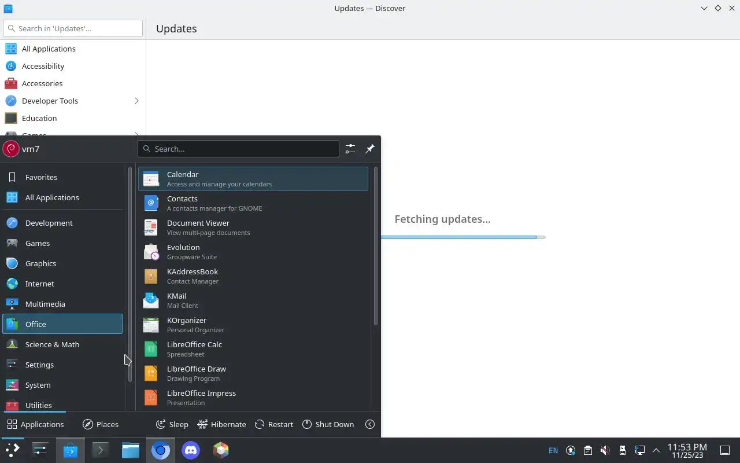
Task: Click the Fetching updates progress bar
Action: (463, 237)
